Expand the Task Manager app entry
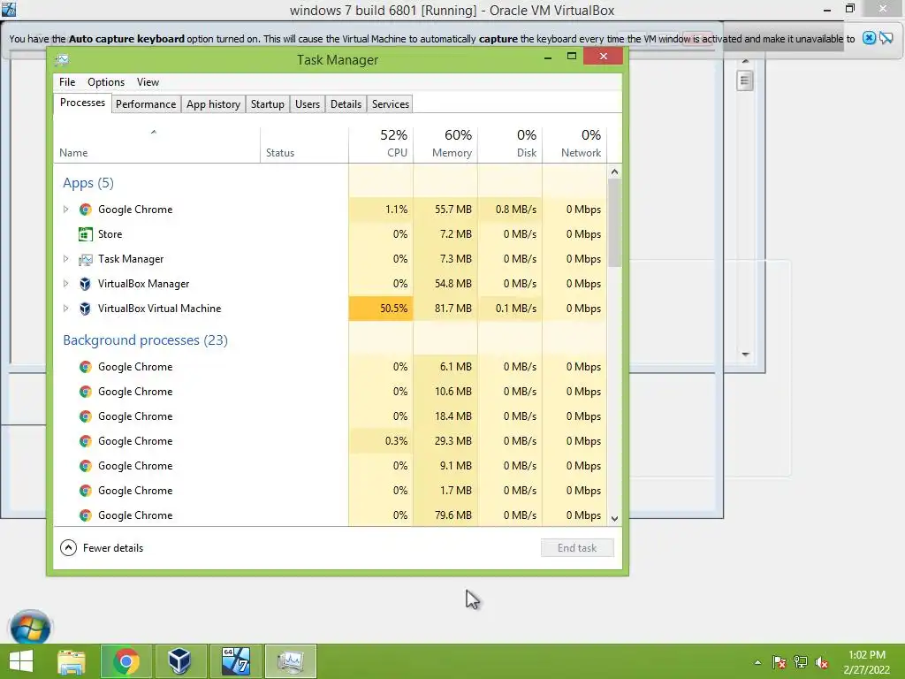 click(x=65, y=259)
